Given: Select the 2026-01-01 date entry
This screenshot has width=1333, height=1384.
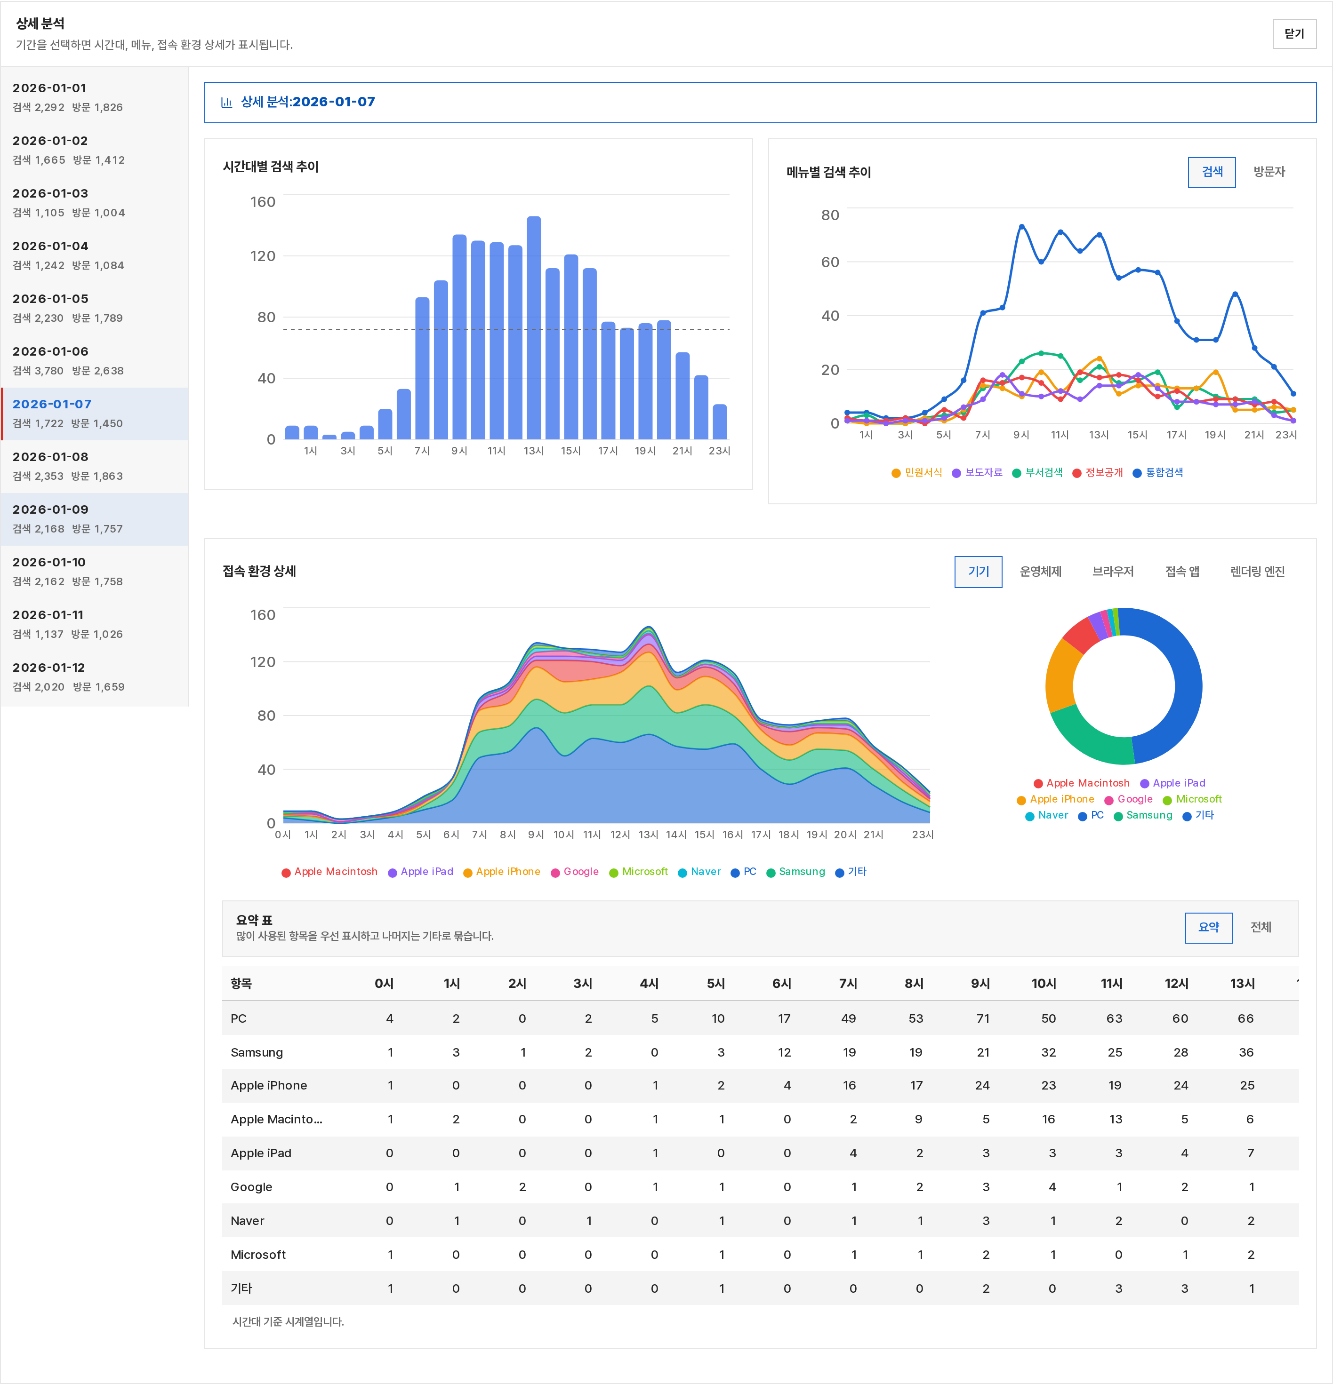Looking at the screenshot, I should point(95,97).
